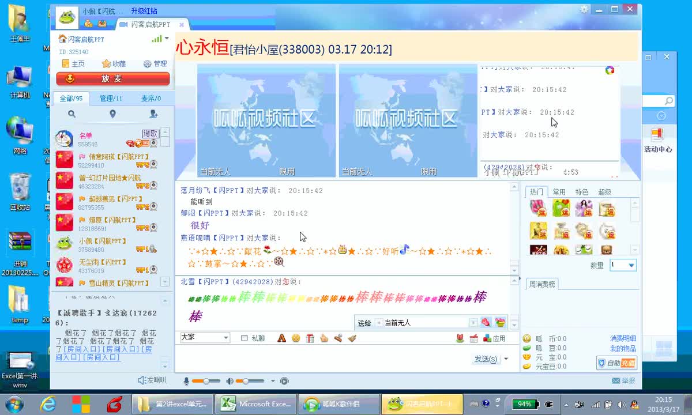
Task: Close the 闪客启航PPT room tab
Action: tap(182, 24)
